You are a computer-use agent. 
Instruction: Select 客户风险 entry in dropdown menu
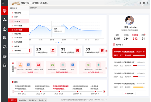(x=19, y=51)
